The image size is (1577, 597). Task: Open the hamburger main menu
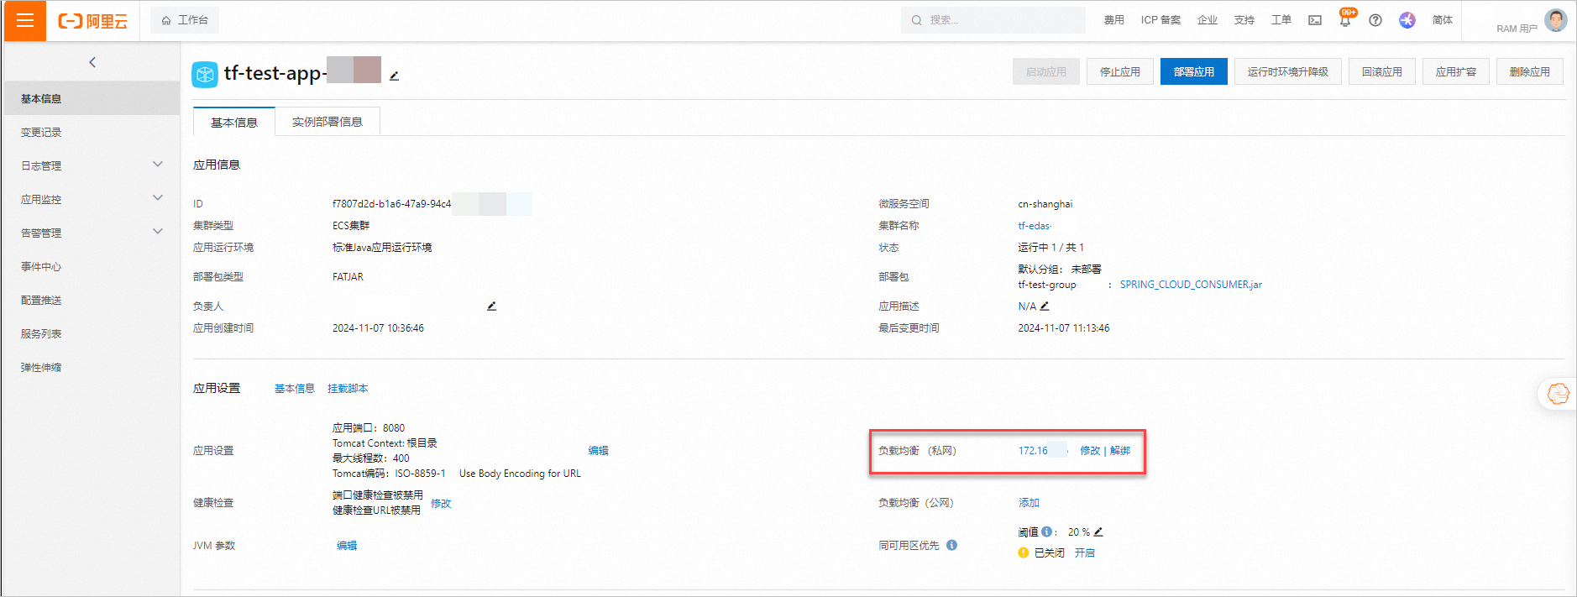(25, 20)
